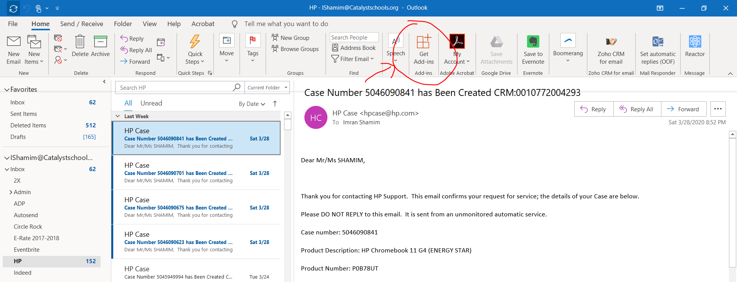Click the Send/Receive All Folders icon in title bar

click(13, 8)
